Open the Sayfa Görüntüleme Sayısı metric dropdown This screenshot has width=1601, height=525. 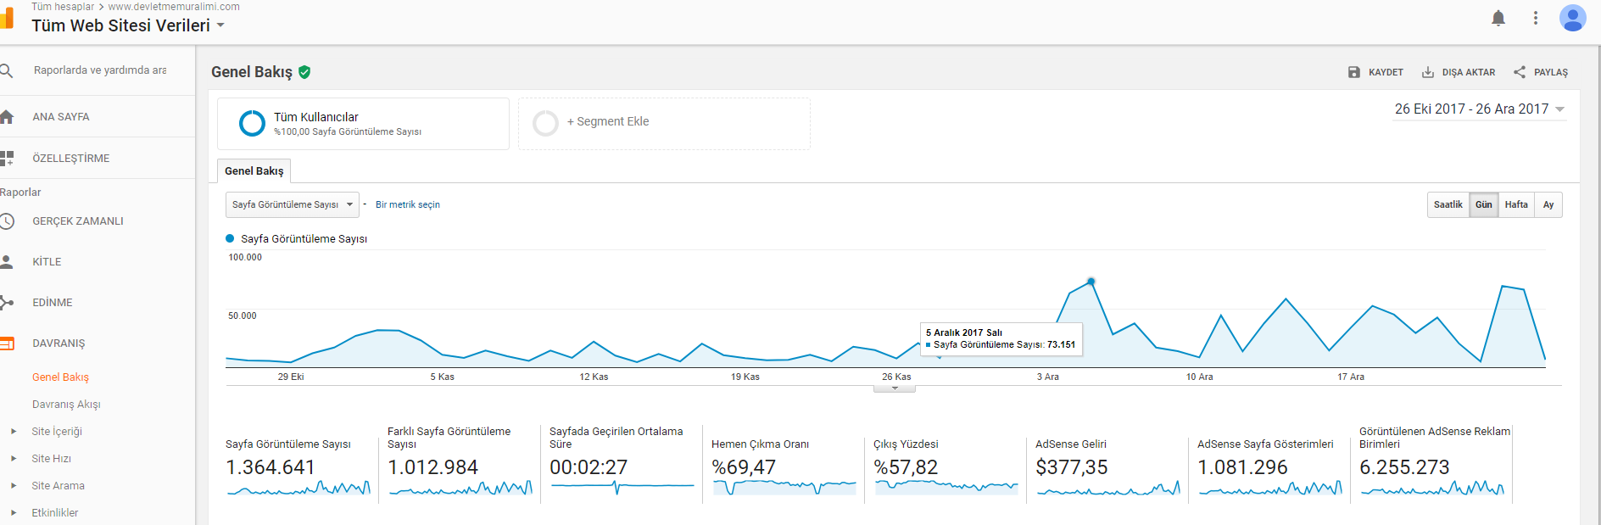click(x=292, y=204)
